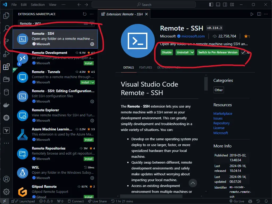Expand the hidden title bar menus ellipsis

click(x=63, y=5)
